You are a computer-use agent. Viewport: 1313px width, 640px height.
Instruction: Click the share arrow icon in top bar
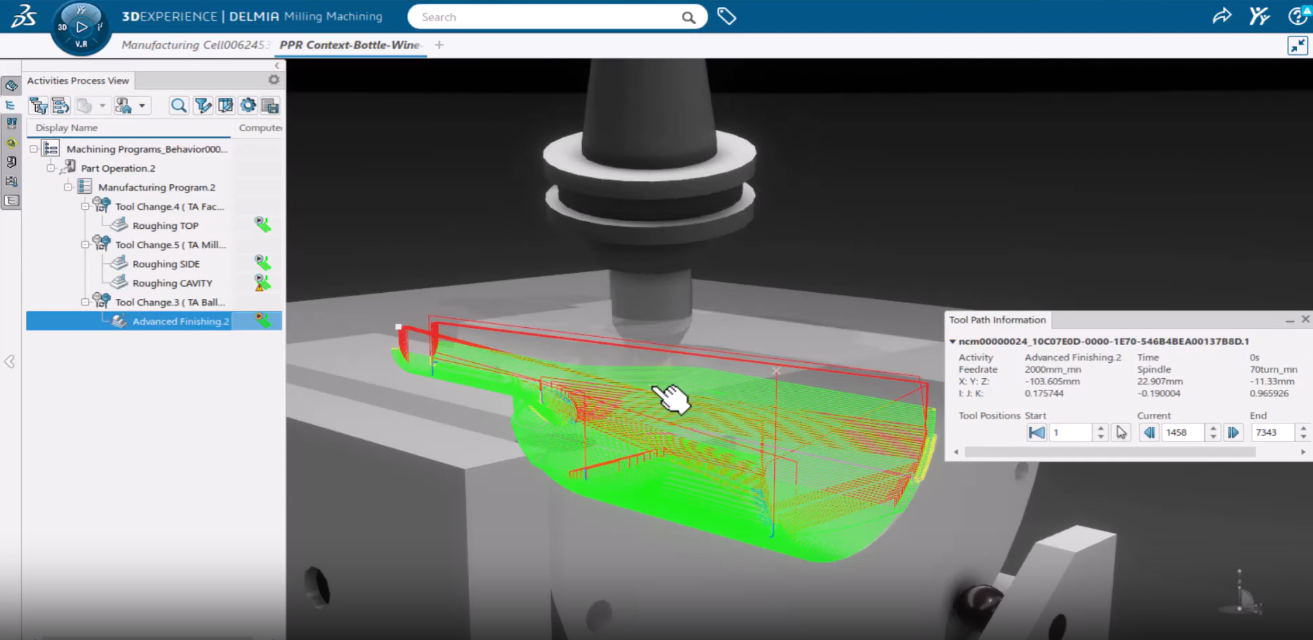click(x=1221, y=16)
